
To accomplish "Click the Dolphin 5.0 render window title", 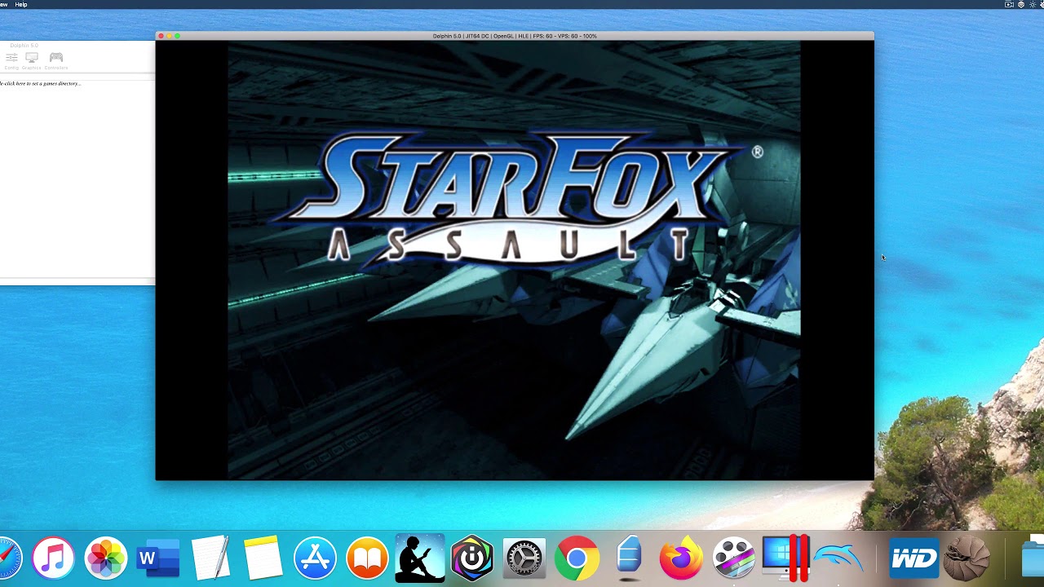I will (515, 36).
